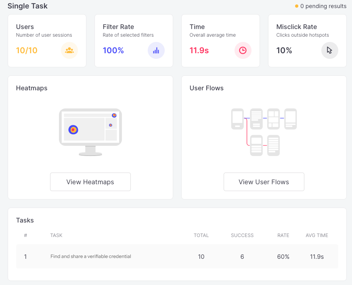
Task: Click the heatmap monitor illustration
Action: pyautogui.click(x=90, y=132)
